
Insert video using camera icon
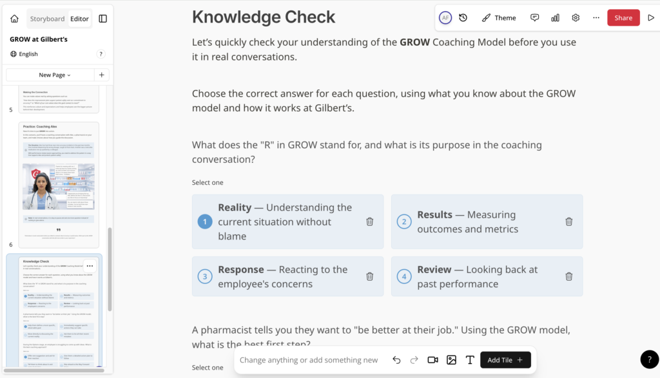(432, 360)
